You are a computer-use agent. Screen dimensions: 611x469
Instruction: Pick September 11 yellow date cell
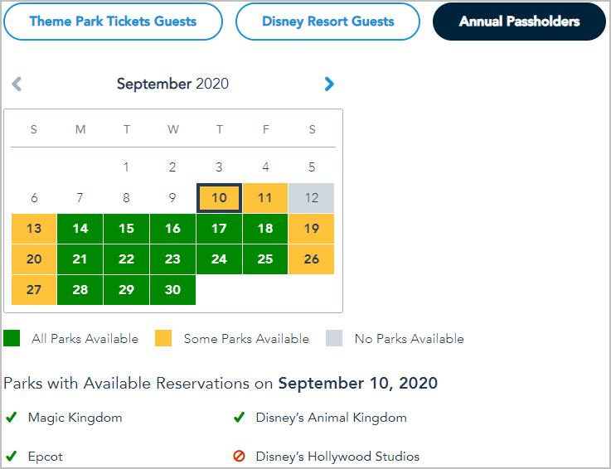[x=265, y=198]
